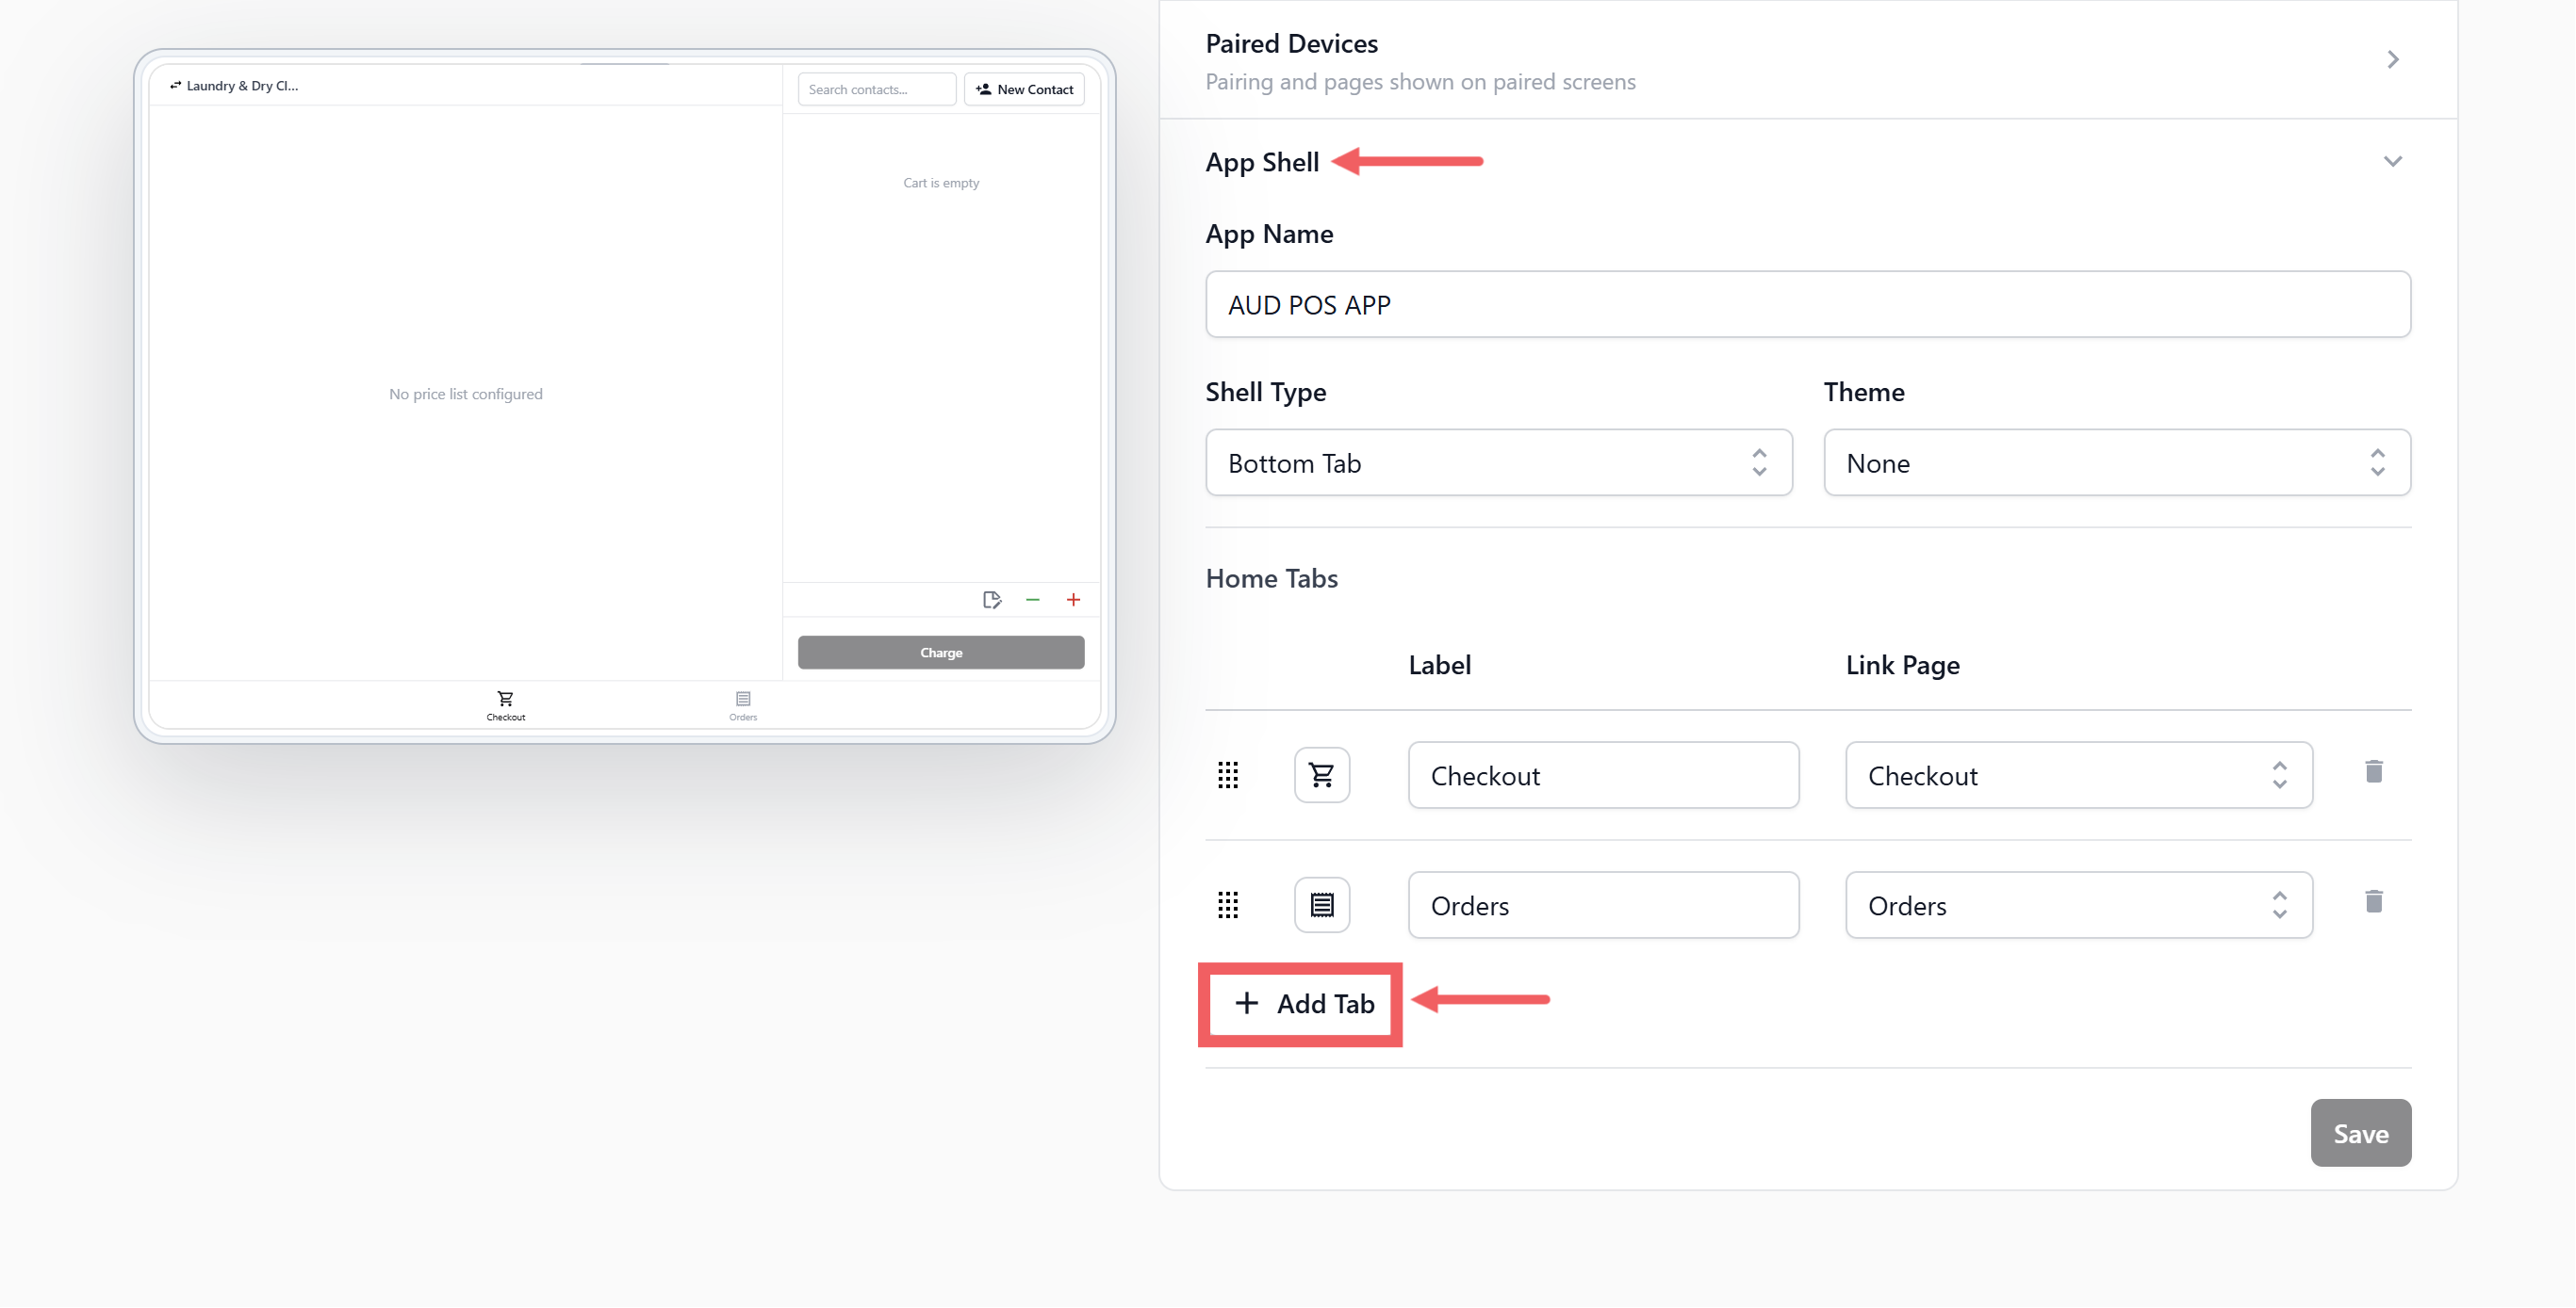This screenshot has width=2576, height=1308.
Task: Click the red plus icon in the preview
Action: click(x=1073, y=600)
